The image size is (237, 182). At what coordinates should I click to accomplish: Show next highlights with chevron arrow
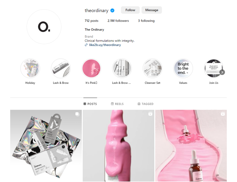coord(222,72)
